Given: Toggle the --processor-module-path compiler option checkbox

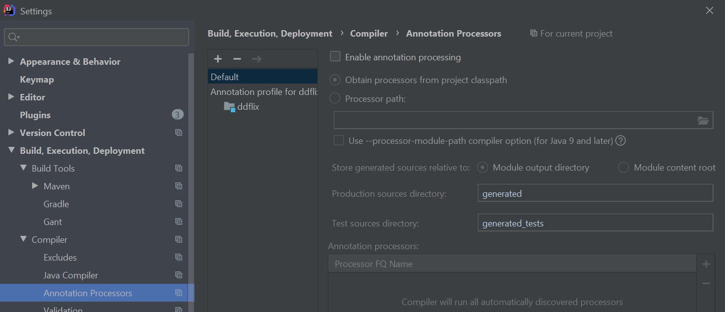Looking at the screenshot, I should coord(339,141).
